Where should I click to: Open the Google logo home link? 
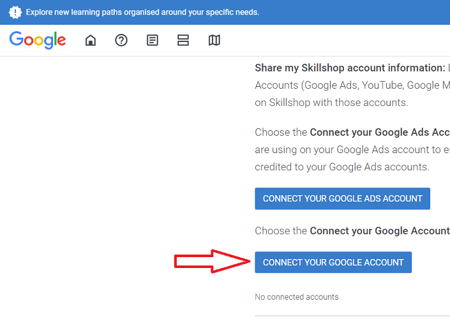[x=38, y=40]
